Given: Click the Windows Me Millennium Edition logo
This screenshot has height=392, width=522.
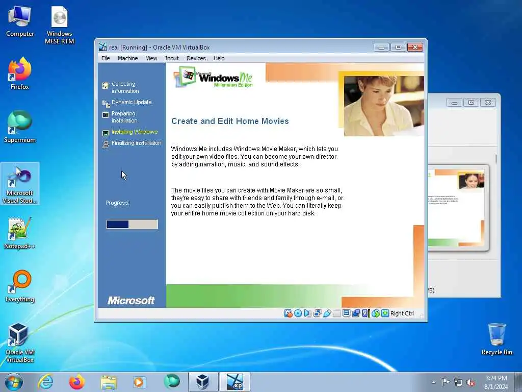Looking at the screenshot, I should [x=214, y=78].
